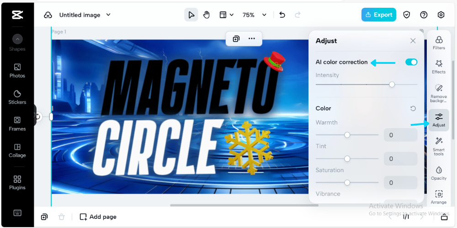
Task: Click the Warmth slider handle
Action: coord(347,135)
